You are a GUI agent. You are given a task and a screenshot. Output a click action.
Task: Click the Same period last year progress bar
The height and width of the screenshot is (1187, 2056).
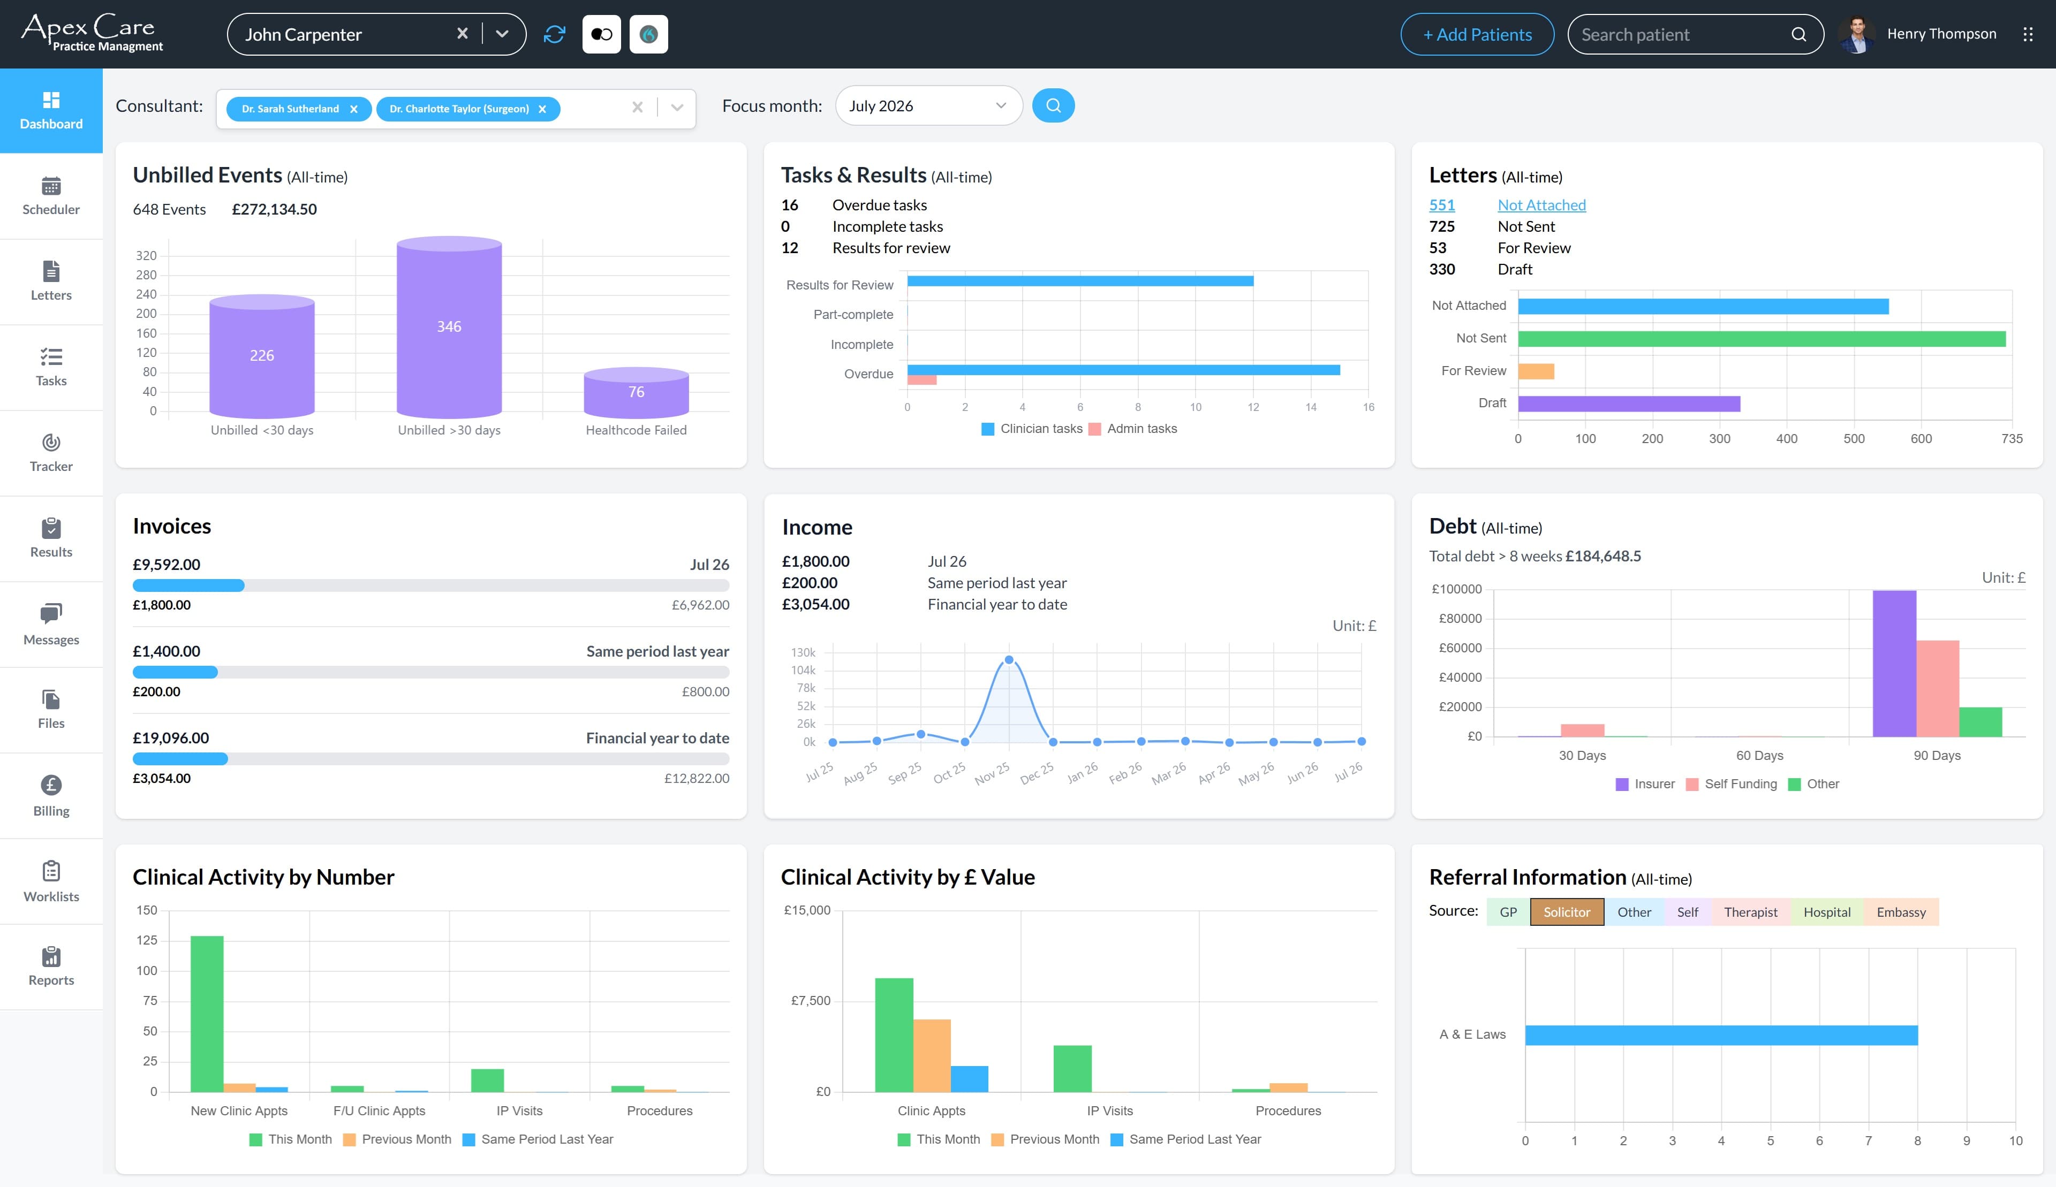click(x=430, y=673)
